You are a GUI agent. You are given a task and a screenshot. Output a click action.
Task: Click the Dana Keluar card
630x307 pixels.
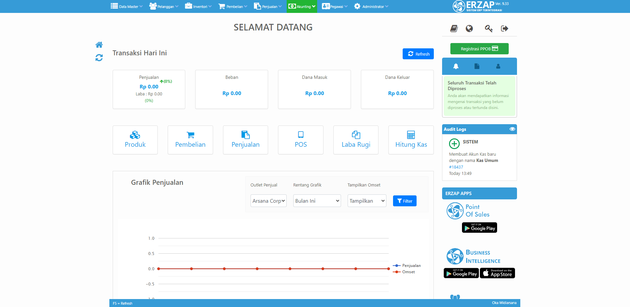pyautogui.click(x=397, y=89)
